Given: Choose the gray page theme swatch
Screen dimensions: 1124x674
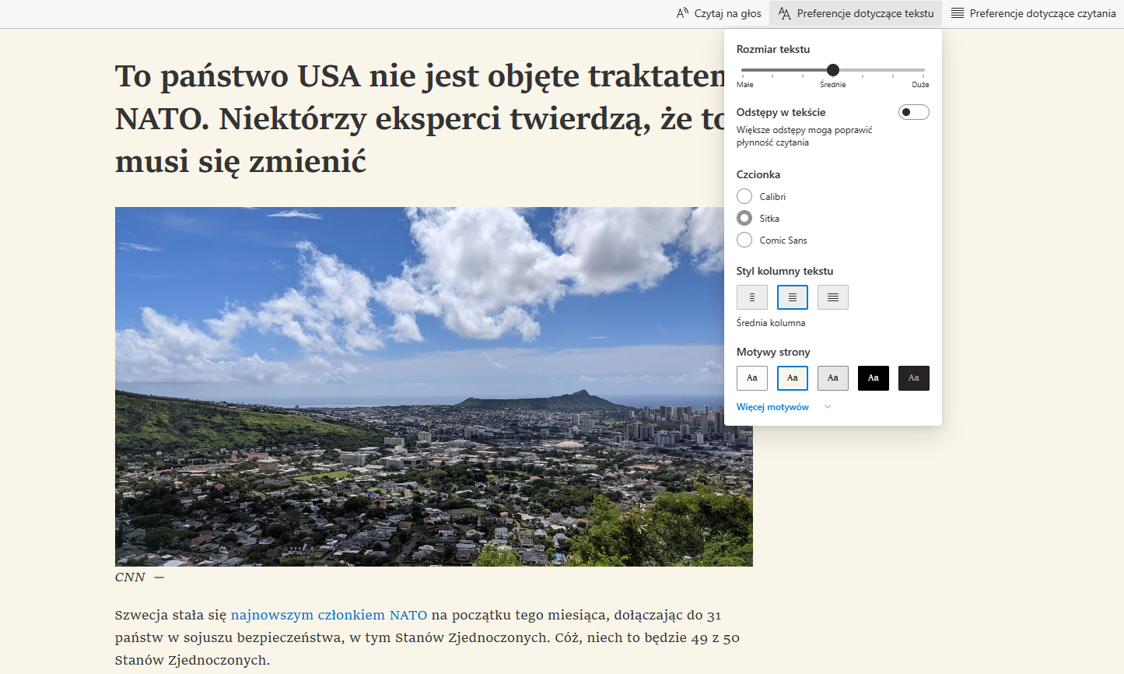Looking at the screenshot, I should point(833,378).
